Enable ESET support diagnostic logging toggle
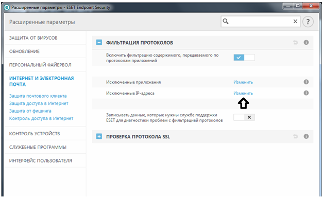The image size is (323, 198). tap(244, 117)
